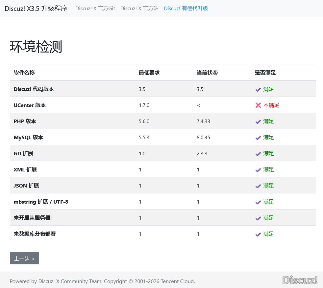Click the 7.4.33 PHP current version value

click(203, 122)
